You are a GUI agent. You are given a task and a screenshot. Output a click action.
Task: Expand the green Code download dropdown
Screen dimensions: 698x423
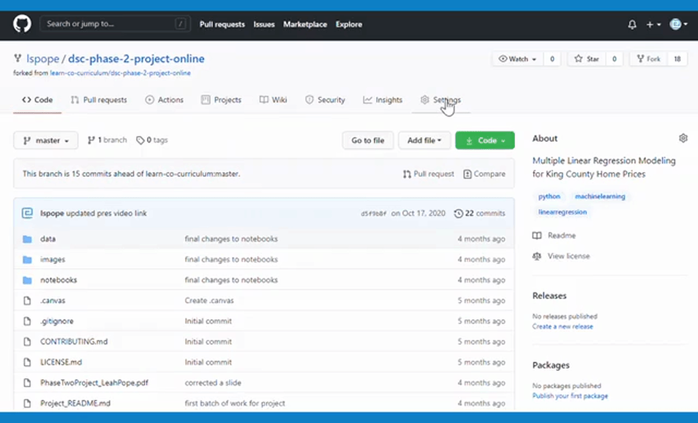coord(484,140)
